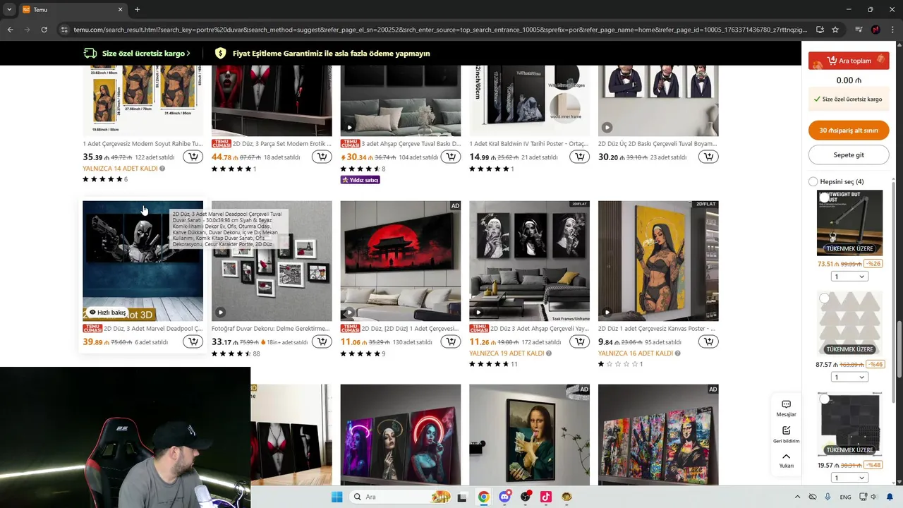Add the 11.06 red pagoda canvas to cart
The width and height of the screenshot is (903, 508).
tap(451, 341)
